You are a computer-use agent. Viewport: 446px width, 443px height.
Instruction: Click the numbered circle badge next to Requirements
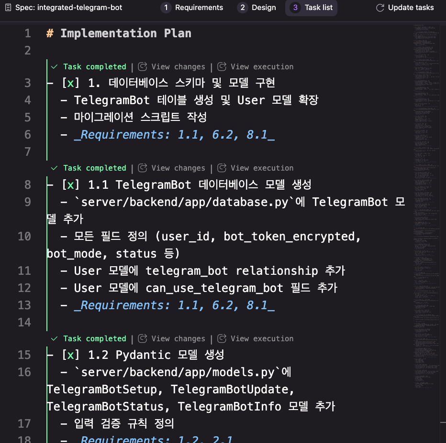click(166, 7)
